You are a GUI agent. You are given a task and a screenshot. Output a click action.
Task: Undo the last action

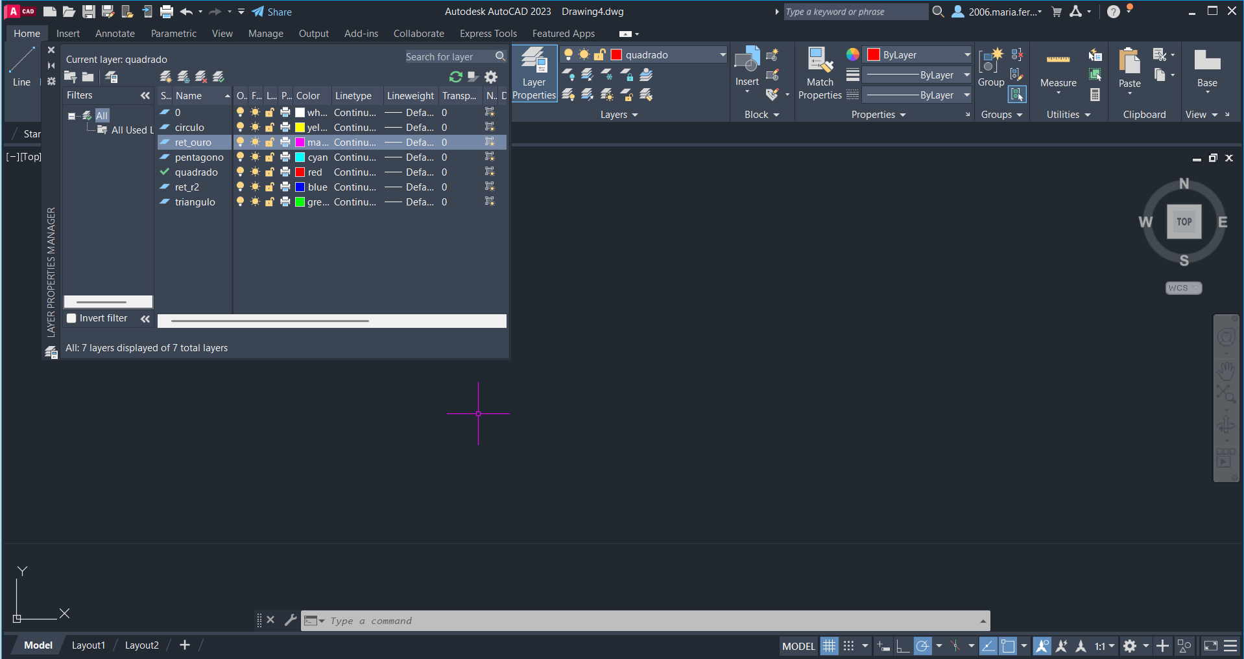pyautogui.click(x=186, y=12)
